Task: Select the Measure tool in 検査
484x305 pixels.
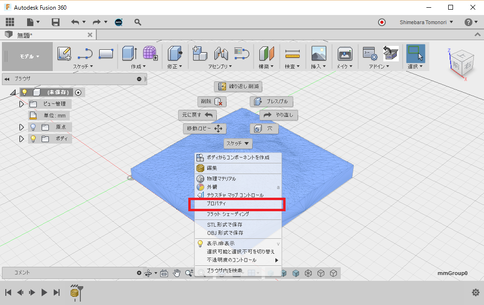Action: pyautogui.click(x=292, y=54)
